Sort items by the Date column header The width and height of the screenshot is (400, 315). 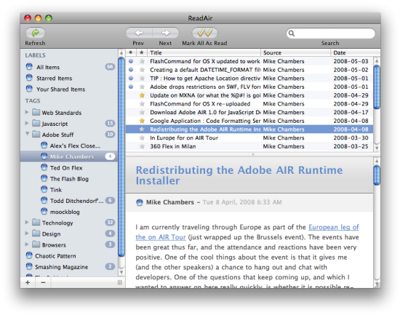pos(356,52)
